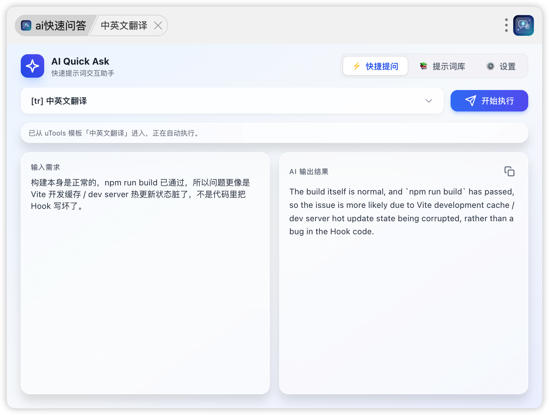
Task: Click the plugin avatar icon at top right
Action: point(523,25)
